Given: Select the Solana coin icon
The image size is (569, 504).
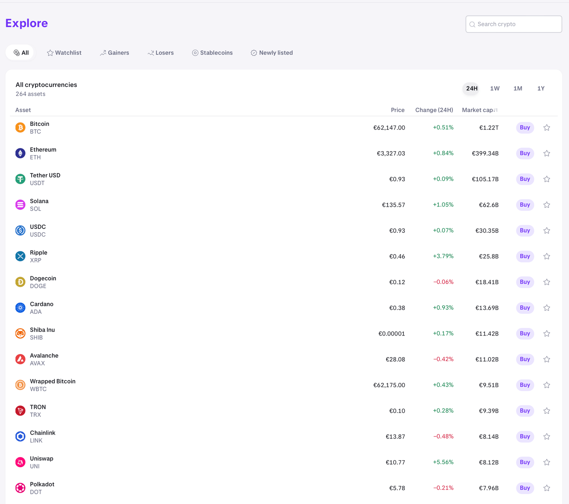Looking at the screenshot, I should [20, 204].
